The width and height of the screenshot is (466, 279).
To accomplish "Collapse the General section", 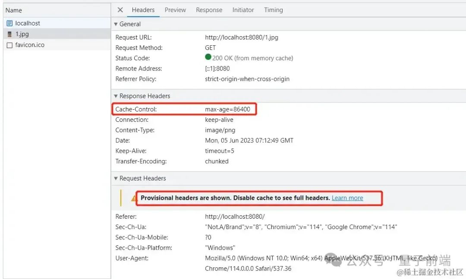I will point(116,24).
